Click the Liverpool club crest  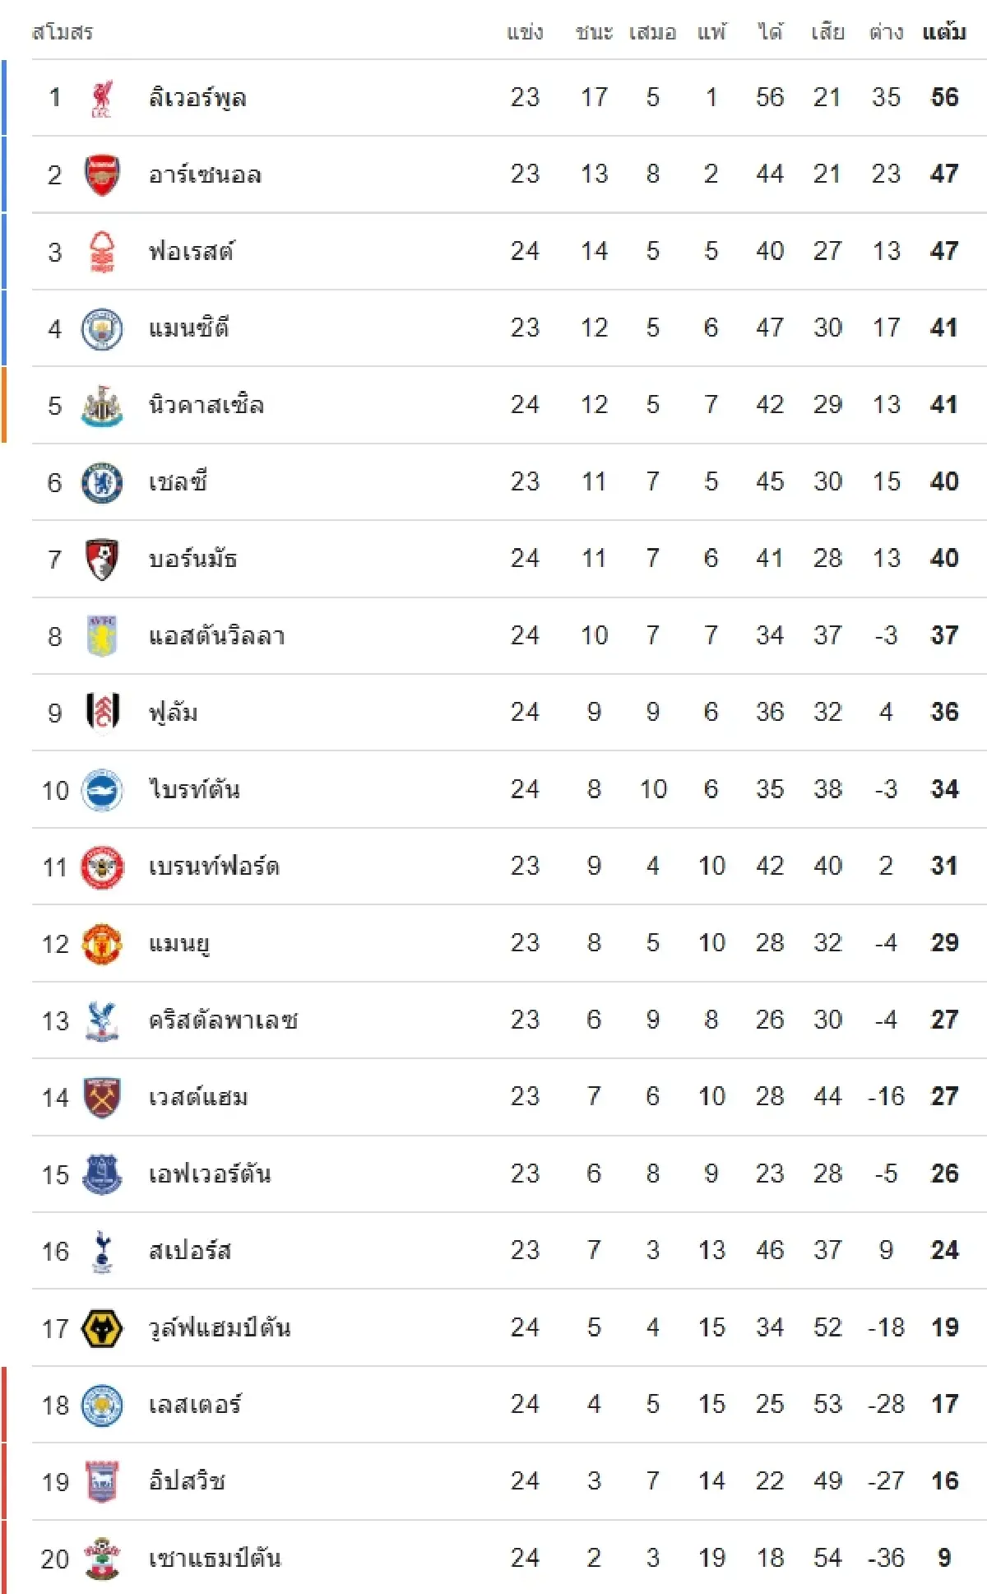coord(102,98)
